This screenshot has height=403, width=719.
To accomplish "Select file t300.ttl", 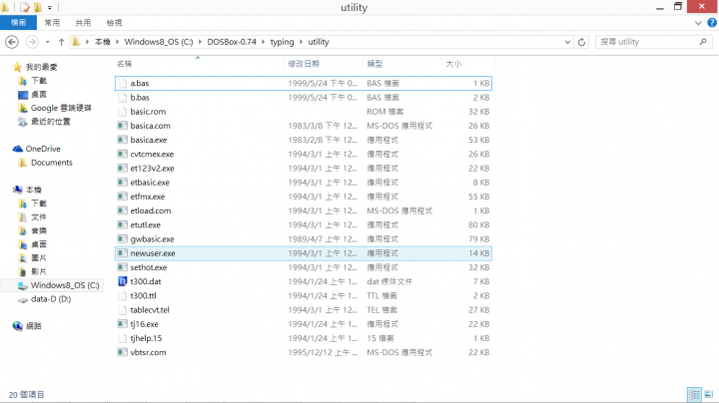I will [x=304, y=295].
